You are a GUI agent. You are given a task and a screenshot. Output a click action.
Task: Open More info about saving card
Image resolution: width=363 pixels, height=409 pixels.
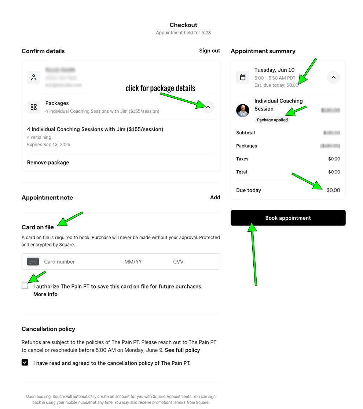coord(45,294)
